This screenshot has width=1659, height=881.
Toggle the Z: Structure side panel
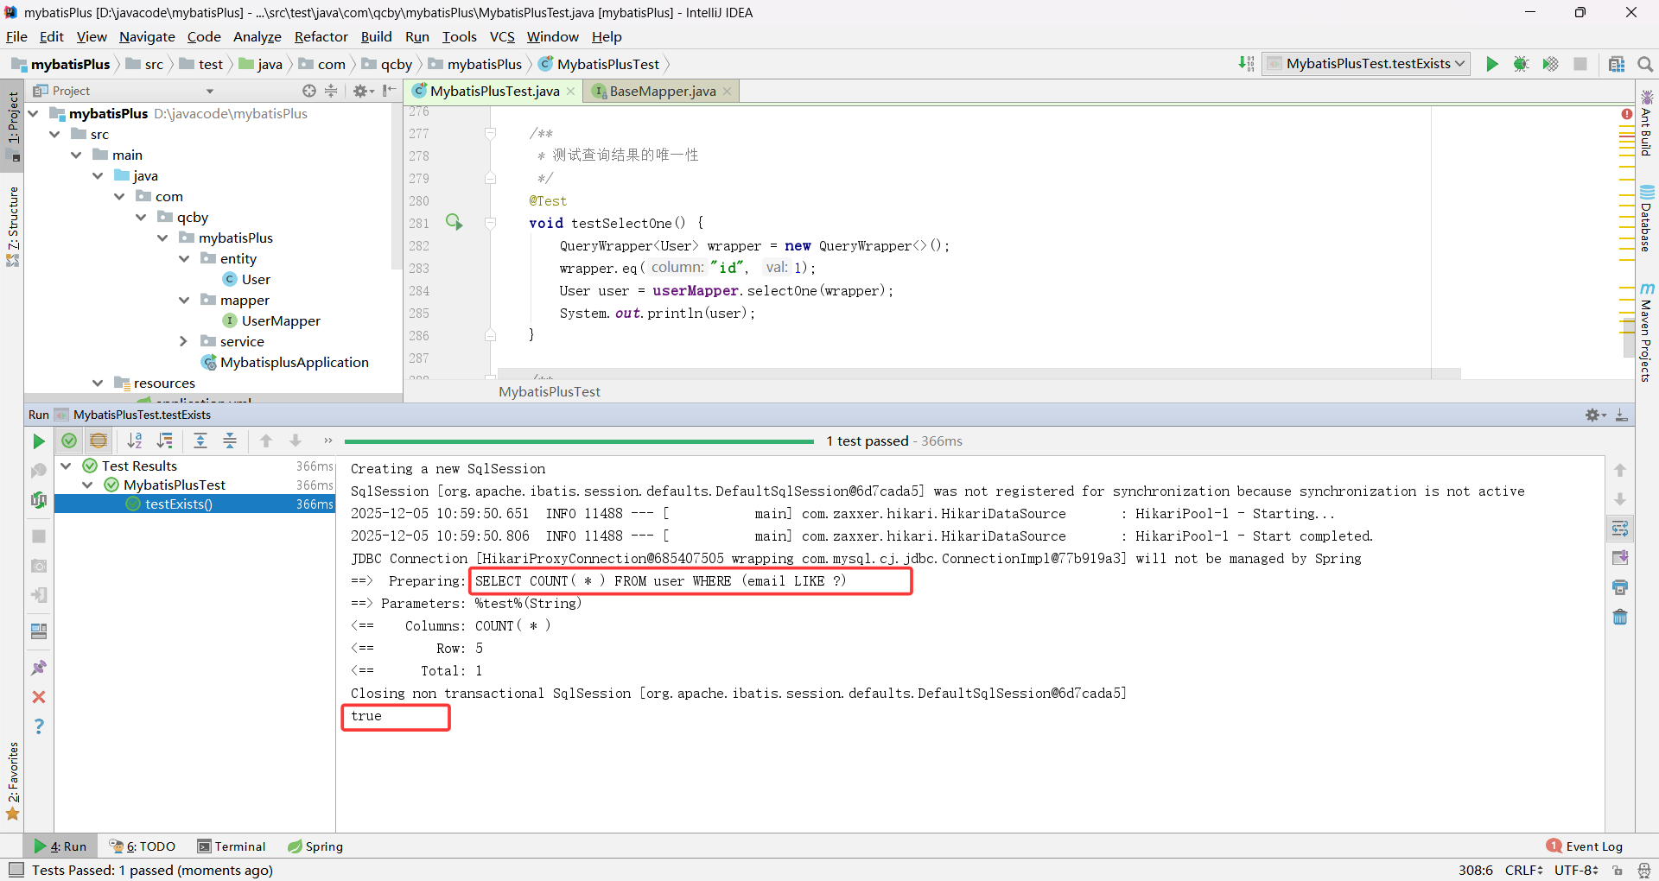[13, 225]
